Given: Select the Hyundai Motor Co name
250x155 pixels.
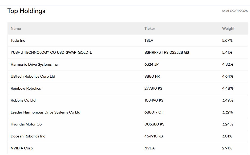Looking at the screenshot, I should (26, 124).
